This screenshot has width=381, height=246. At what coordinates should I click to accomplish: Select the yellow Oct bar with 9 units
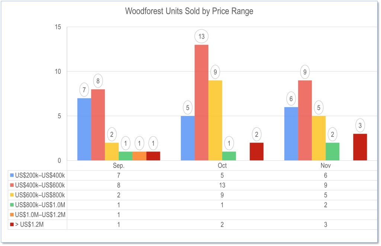pyautogui.click(x=215, y=120)
